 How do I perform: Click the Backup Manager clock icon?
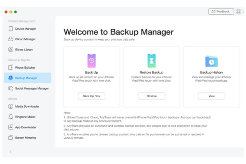pyautogui.click(x=11, y=78)
